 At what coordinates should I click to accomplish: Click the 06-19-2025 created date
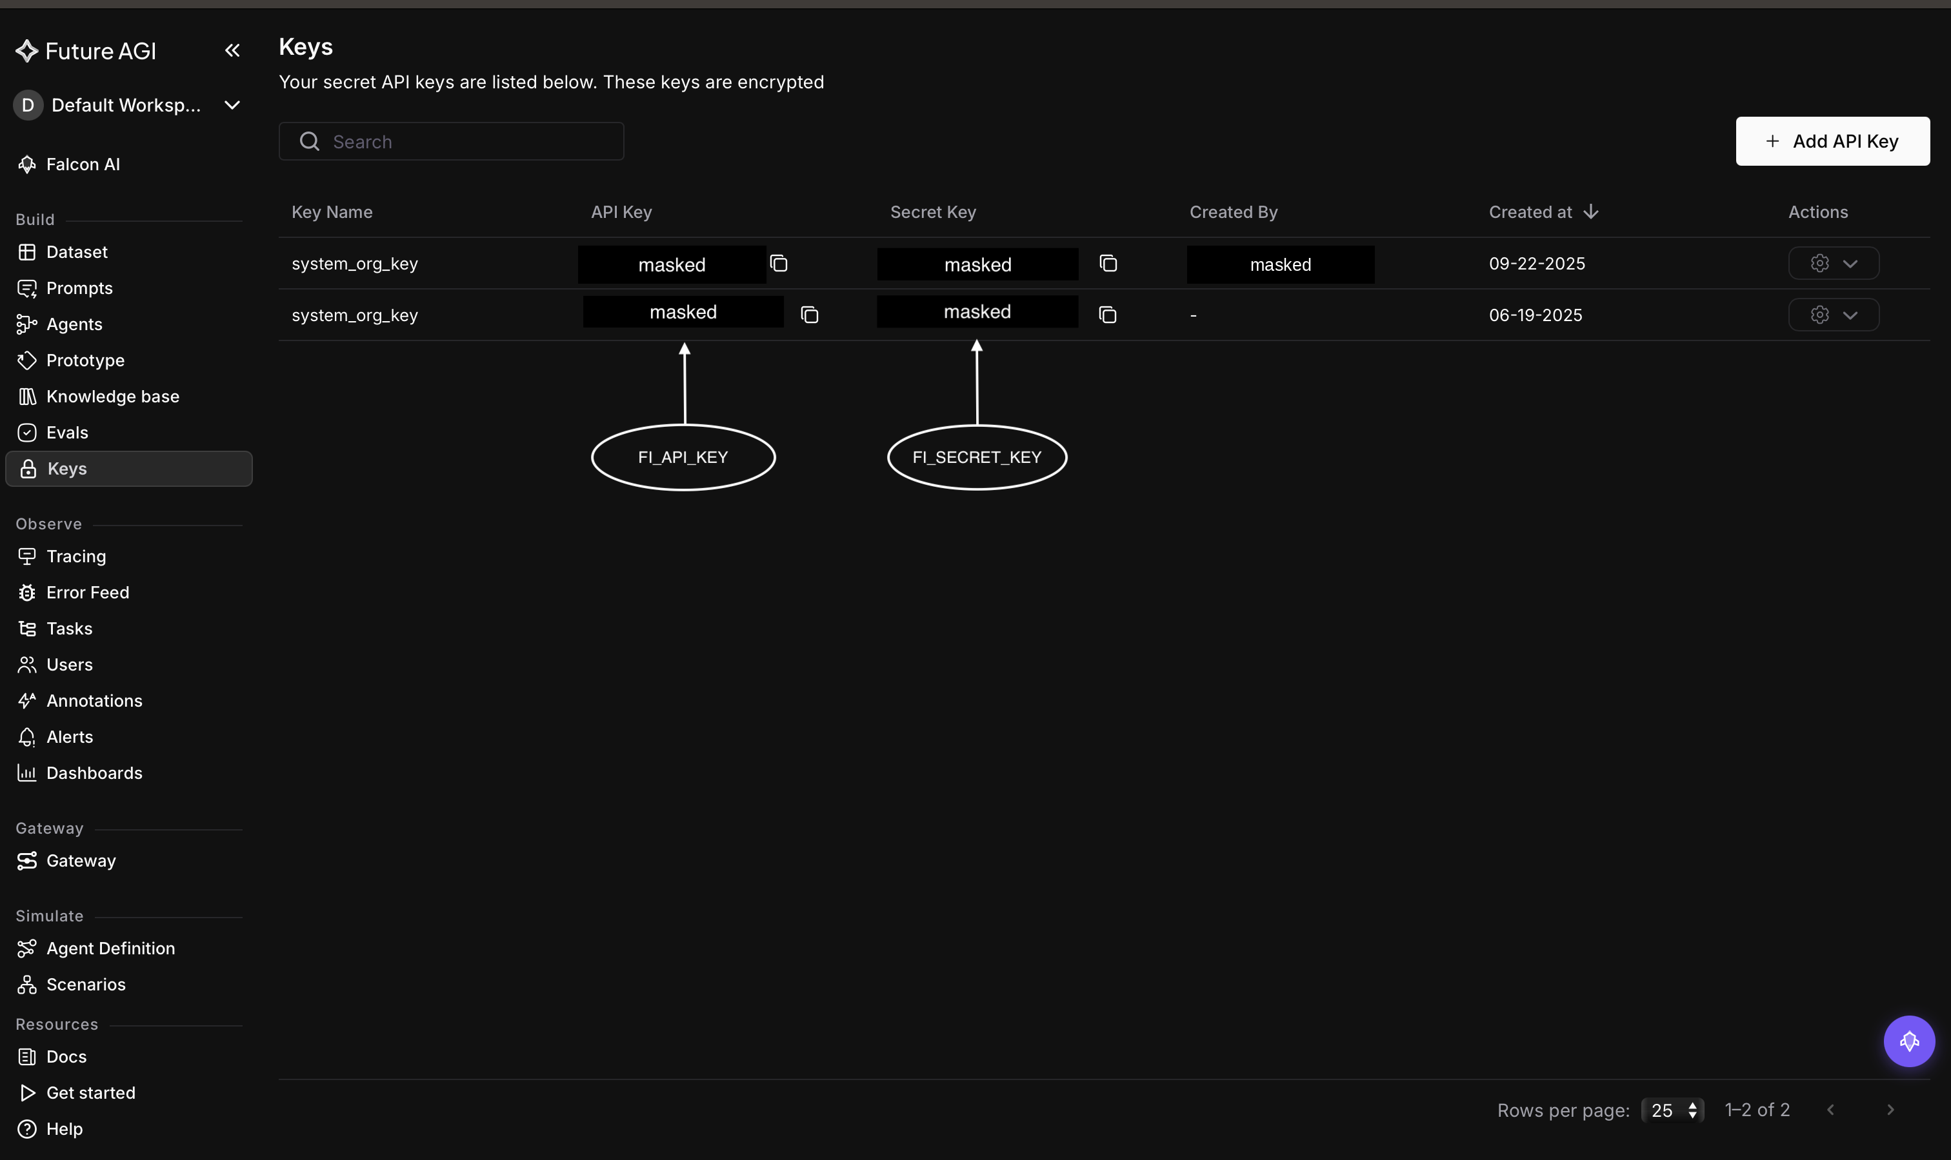coord(1535,315)
